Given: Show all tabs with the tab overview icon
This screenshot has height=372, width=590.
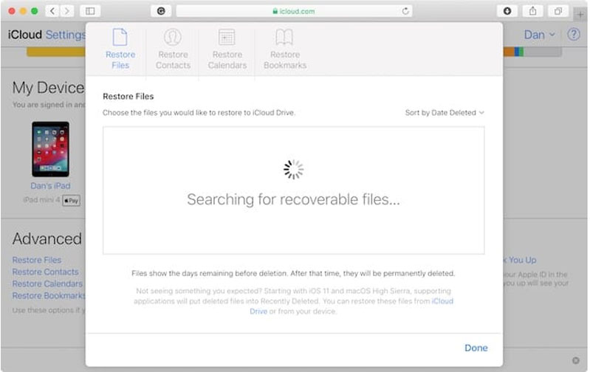Looking at the screenshot, I should 558,11.
